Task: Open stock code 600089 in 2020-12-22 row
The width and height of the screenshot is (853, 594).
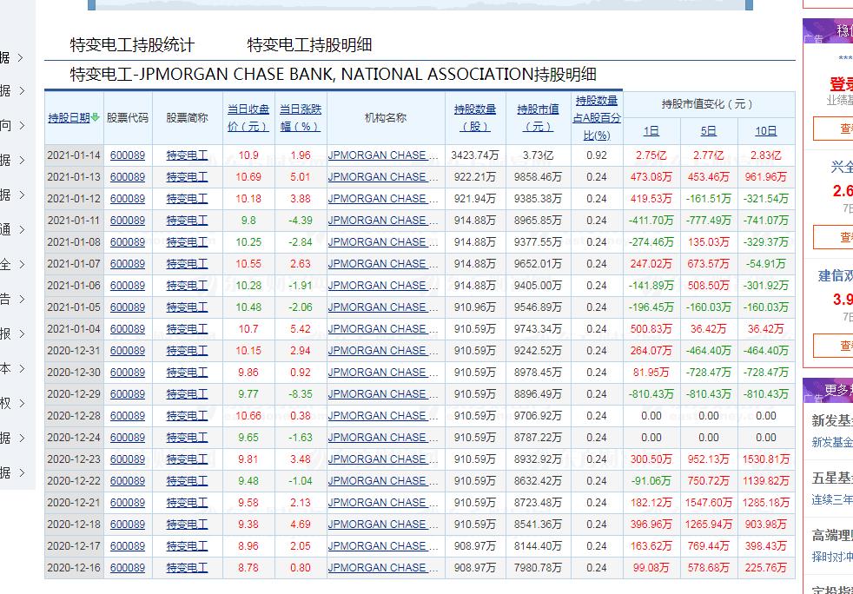Action: tap(128, 481)
